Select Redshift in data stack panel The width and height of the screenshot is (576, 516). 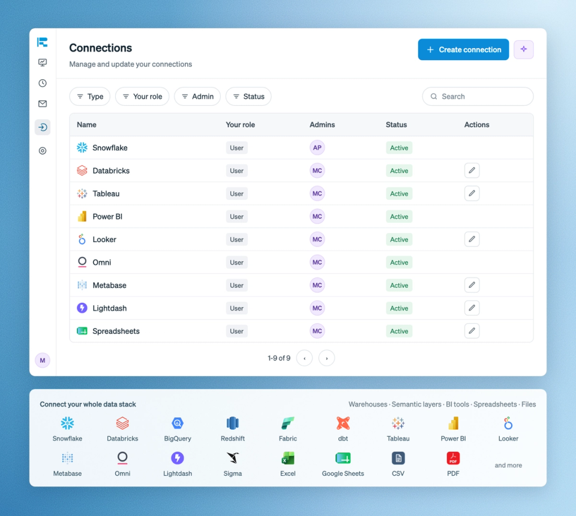click(x=233, y=429)
